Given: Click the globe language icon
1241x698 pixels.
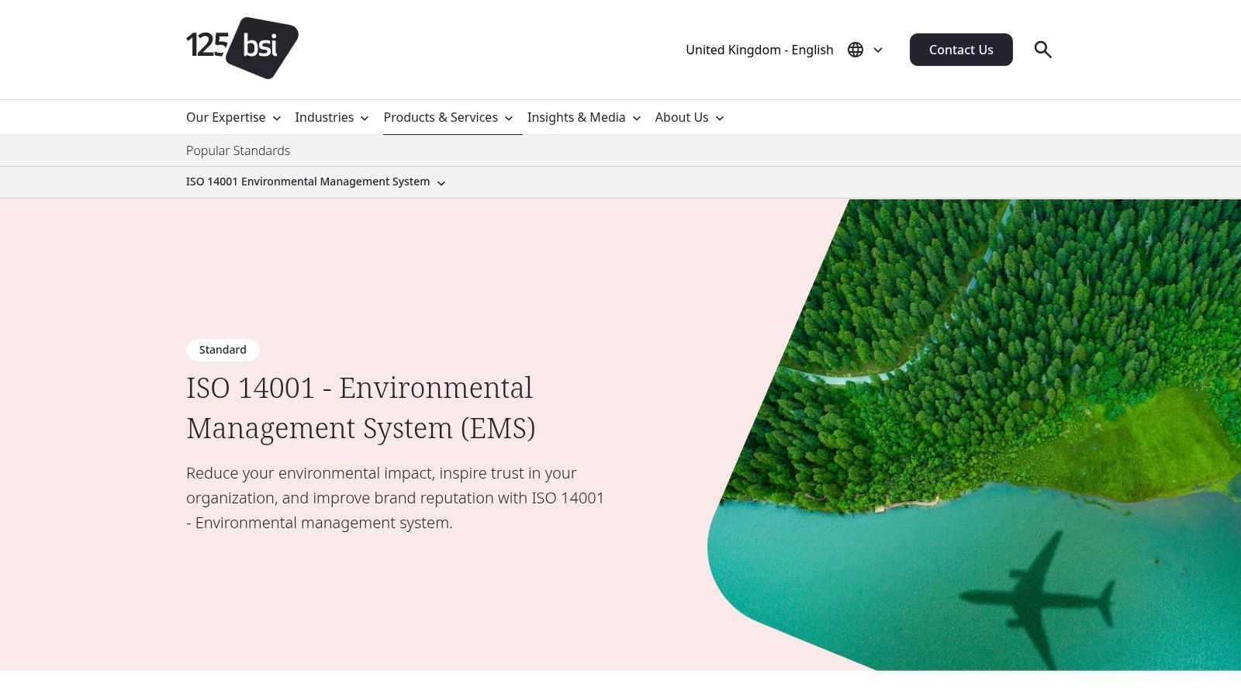Looking at the screenshot, I should point(856,50).
